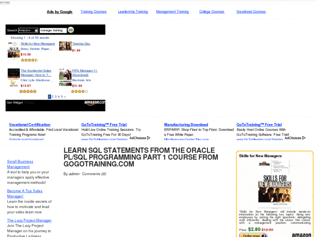Click star rating under Skills for New Managers
The image size is (316, 237).
click(29, 60)
